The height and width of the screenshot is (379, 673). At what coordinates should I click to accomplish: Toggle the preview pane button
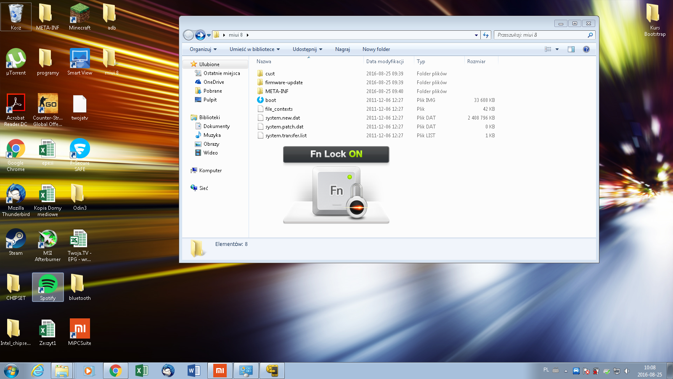click(x=571, y=49)
